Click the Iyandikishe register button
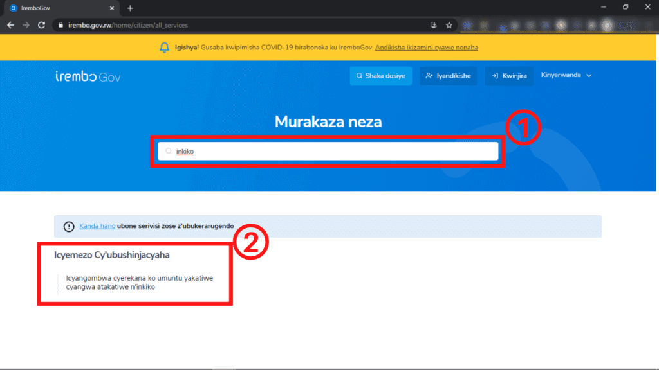 [449, 76]
